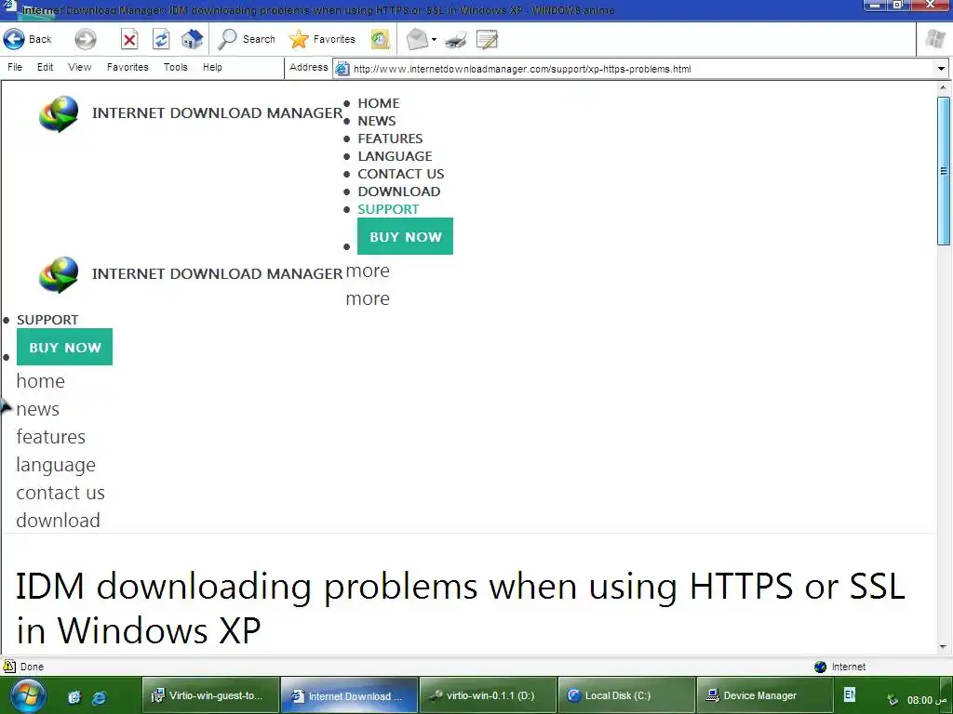Open the DOWNLOAD navigation link
The height and width of the screenshot is (714, 953).
[x=398, y=192]
